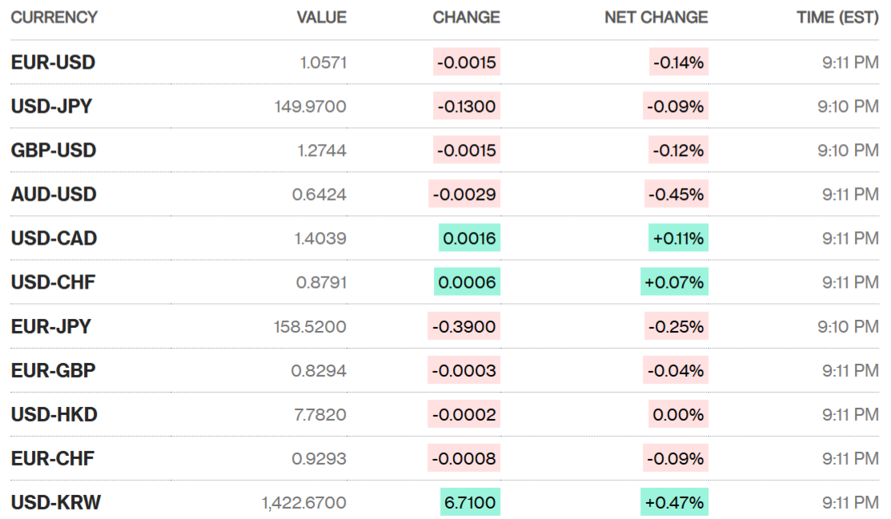891x519 pixels.
Task: Click the red -0.45% net change cell
Action: coord(676,194)
